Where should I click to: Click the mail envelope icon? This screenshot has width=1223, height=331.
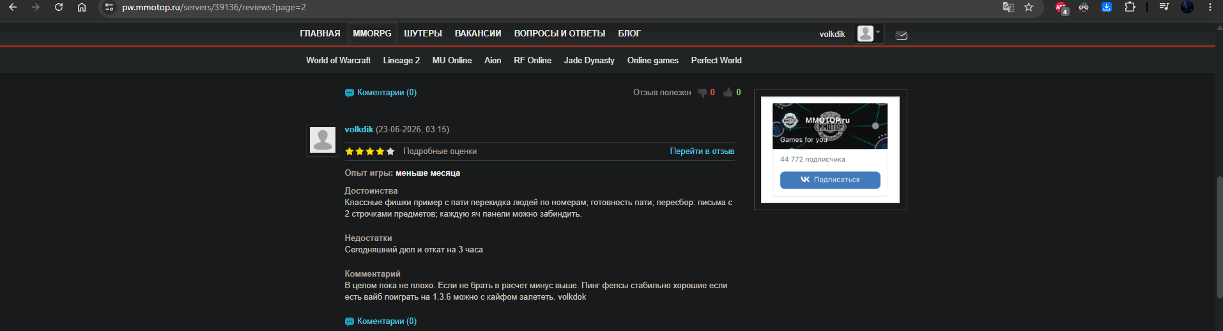tap(902, 35)
